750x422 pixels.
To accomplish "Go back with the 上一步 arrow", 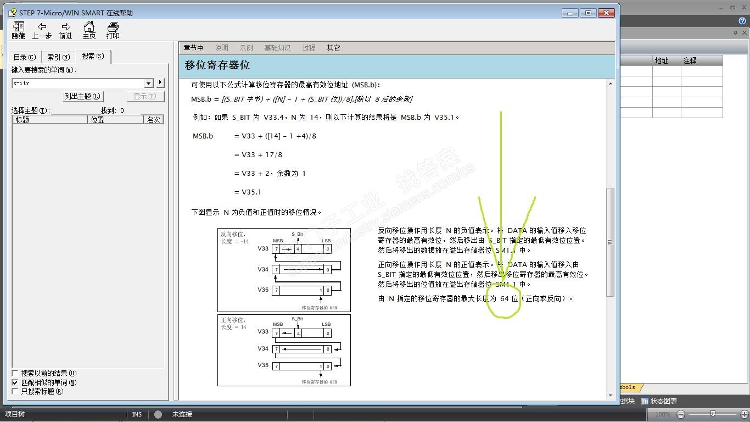I will tap(42, 31).
